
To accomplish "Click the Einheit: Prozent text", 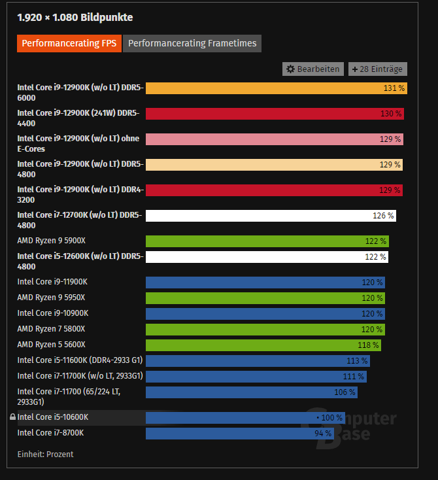I will tap(45, 454).
